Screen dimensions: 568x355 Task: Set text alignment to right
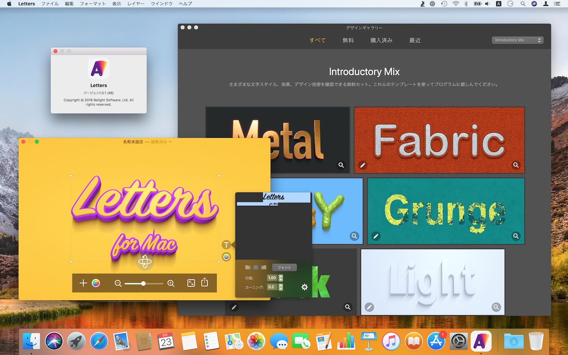point(263,267)
